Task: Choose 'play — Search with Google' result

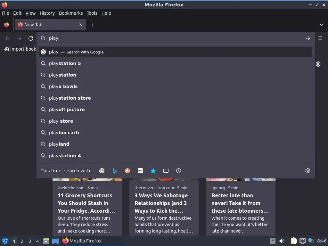Action: (x=176, y=52)
